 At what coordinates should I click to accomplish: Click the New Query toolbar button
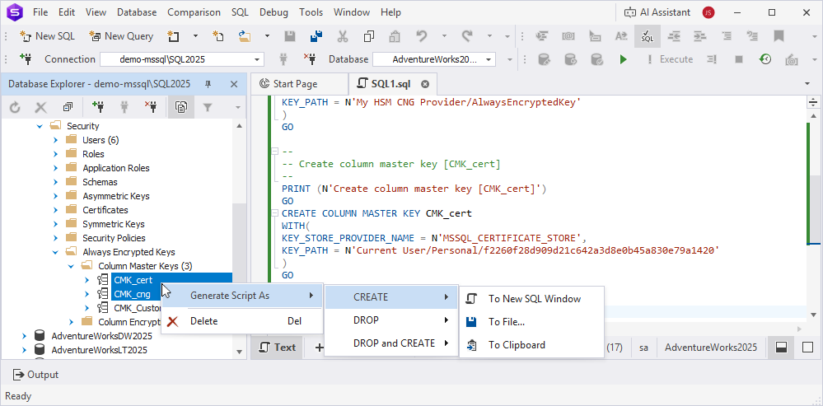click(x=121, y=36)
